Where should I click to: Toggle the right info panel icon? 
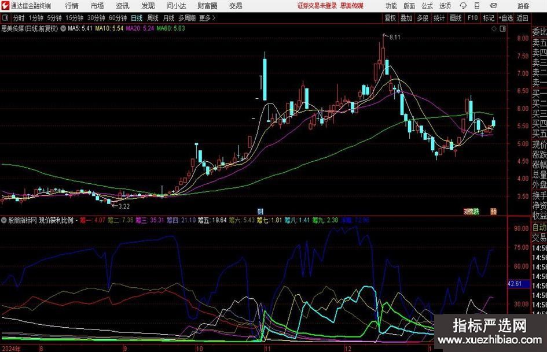click(502, 29)
